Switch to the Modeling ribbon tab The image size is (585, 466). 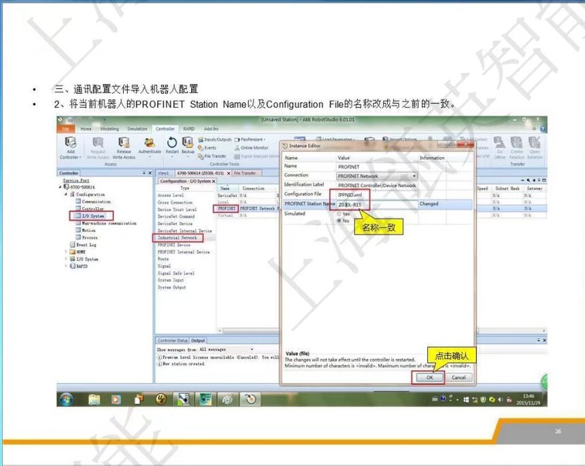click(110, 129)
